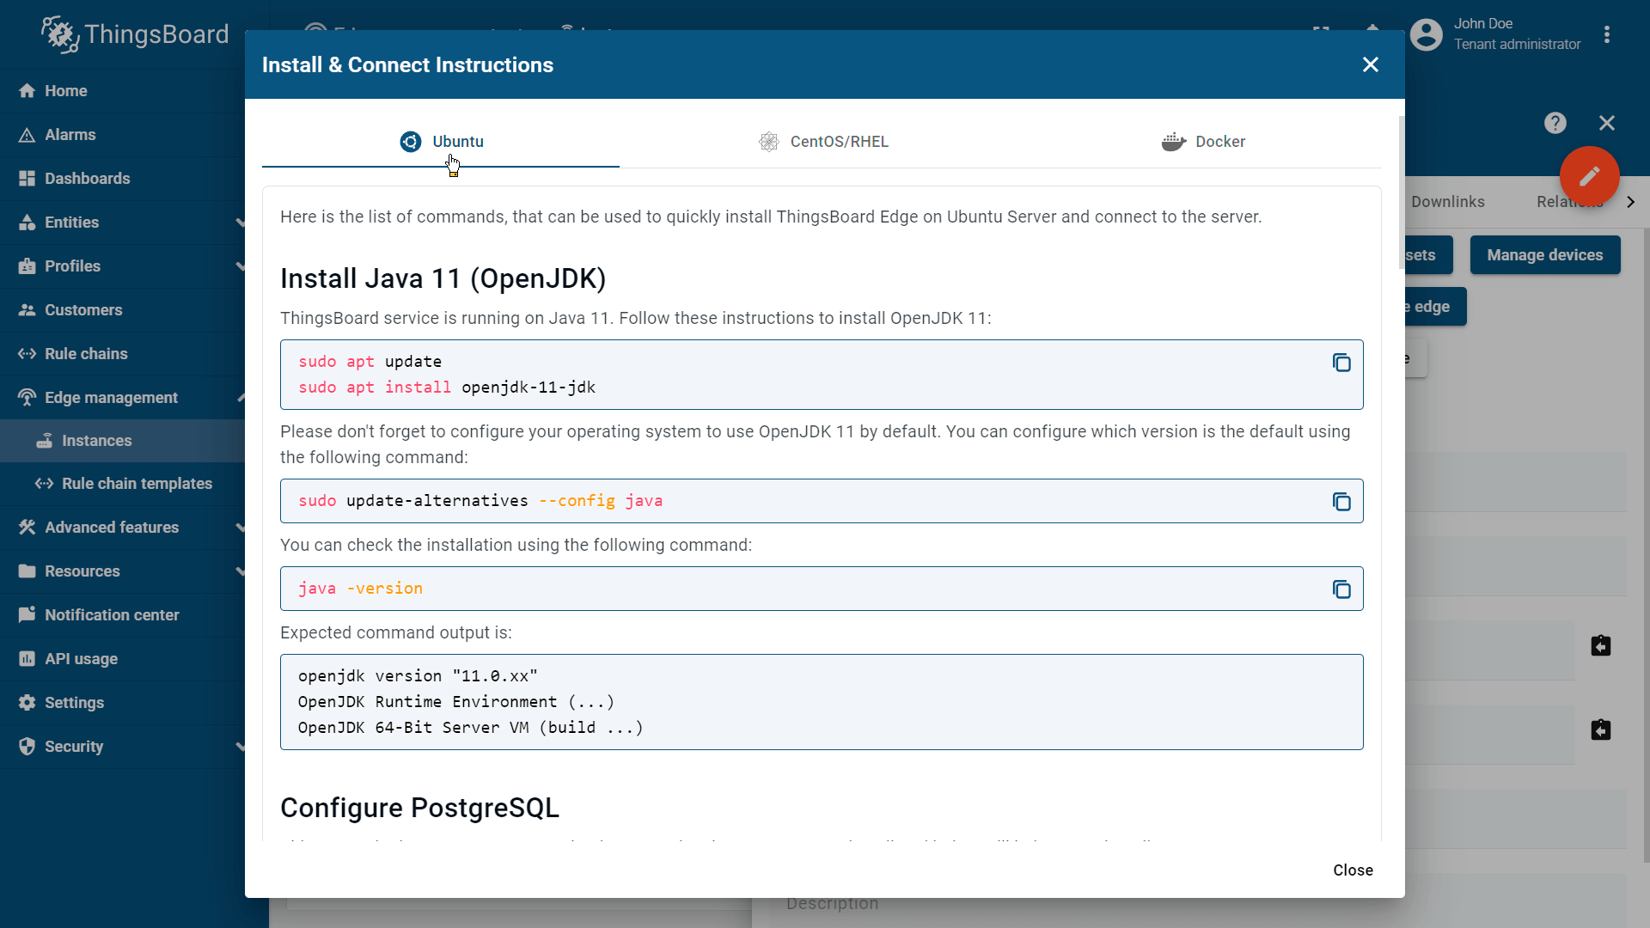1650x928 pixels.
Task: Click the Dashboards grid icon
Action: tap(27, 179)
